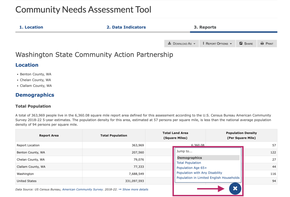Click the Share icon button
290x197 pixels.
[x=241, y=43]
